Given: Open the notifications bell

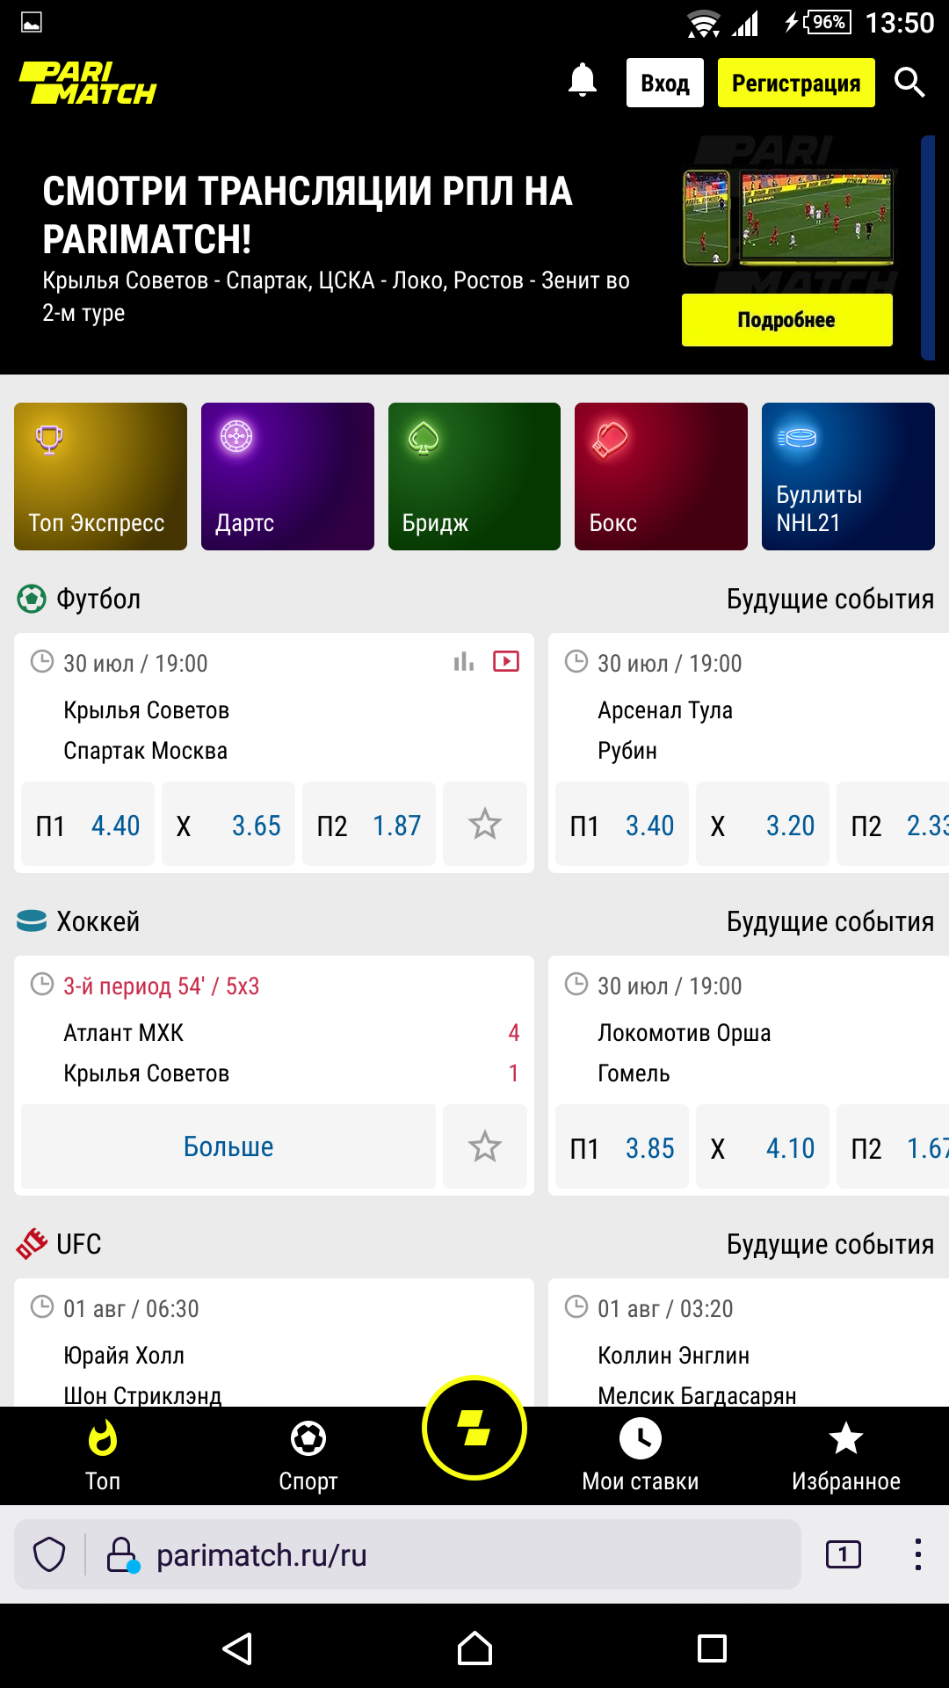Looking at the screenshot, I should coord(583,81).
